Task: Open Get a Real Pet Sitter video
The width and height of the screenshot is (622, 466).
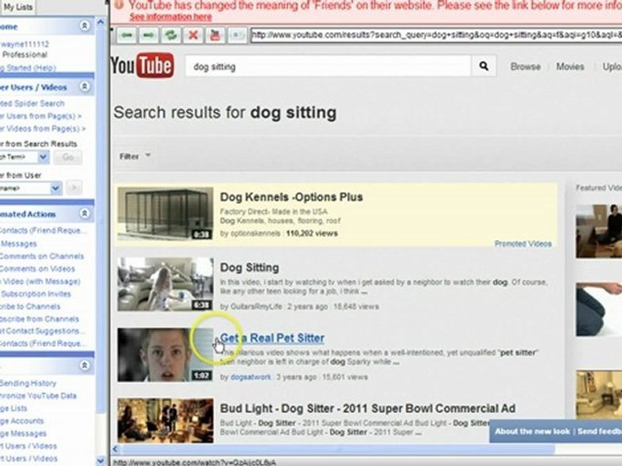Action: click(272, 338)
